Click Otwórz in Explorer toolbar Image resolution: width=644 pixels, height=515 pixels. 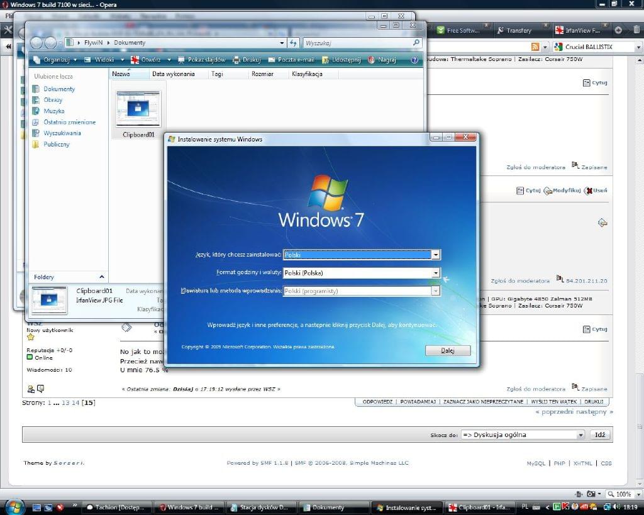tap(146, 60)
